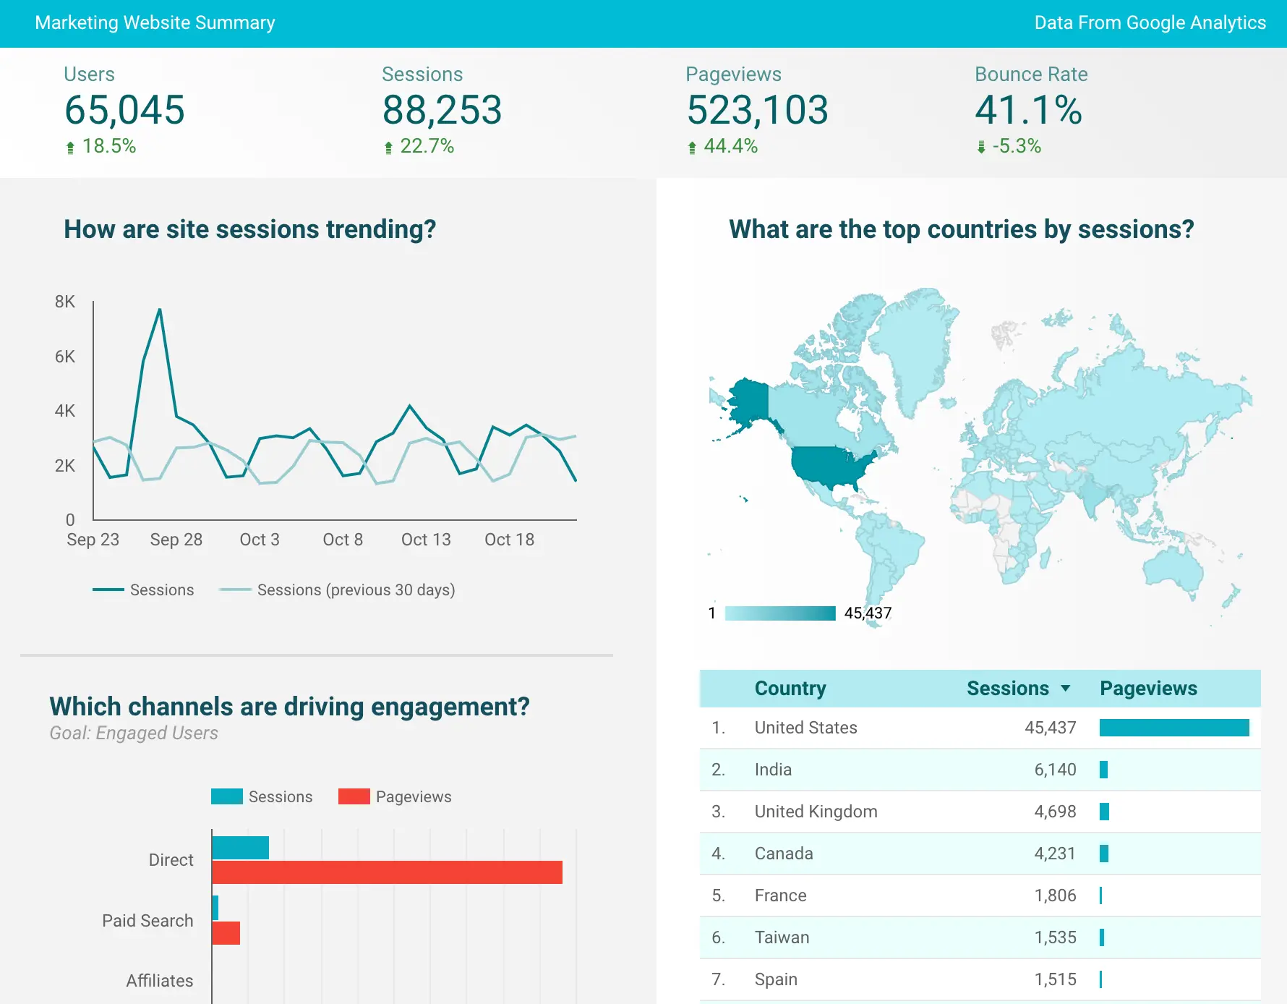Click Australia on the world map

1172,567
